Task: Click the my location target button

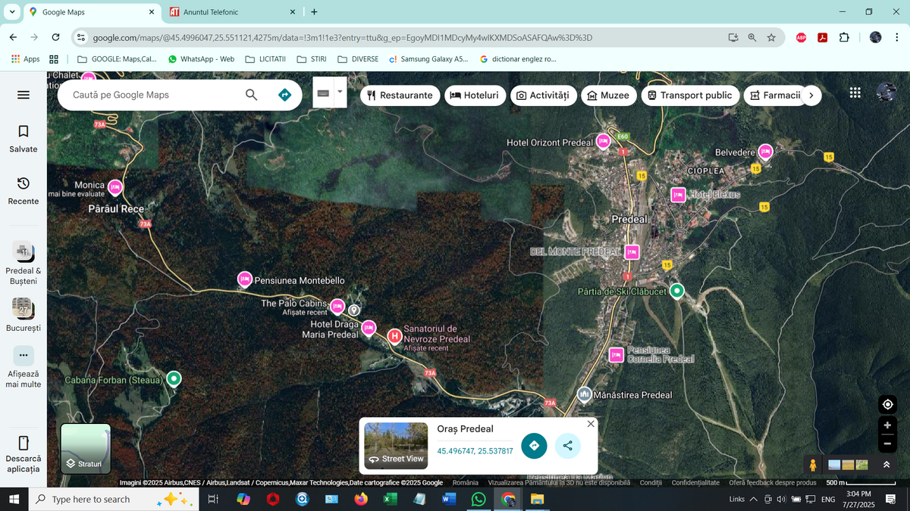Action: point(887,404)
